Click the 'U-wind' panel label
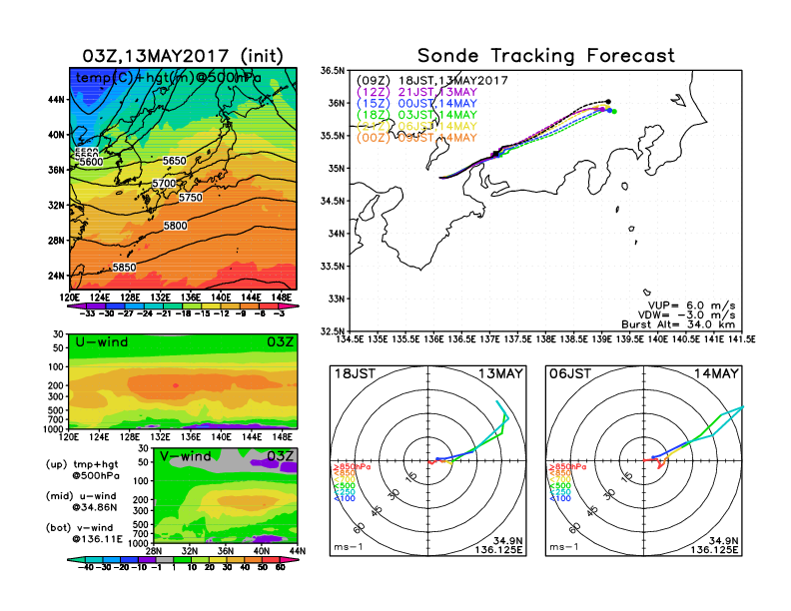This screenshot has height=611, width=791. click(102, 341)
